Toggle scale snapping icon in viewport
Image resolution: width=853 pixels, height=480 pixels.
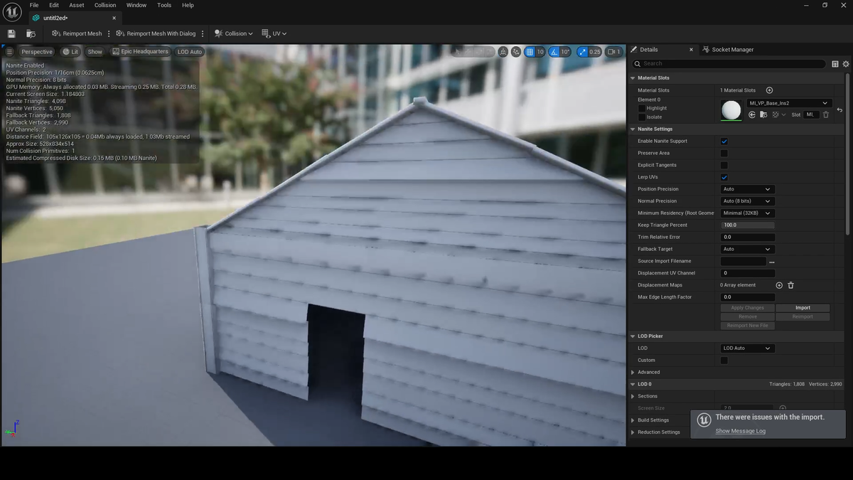coord(582,52)
